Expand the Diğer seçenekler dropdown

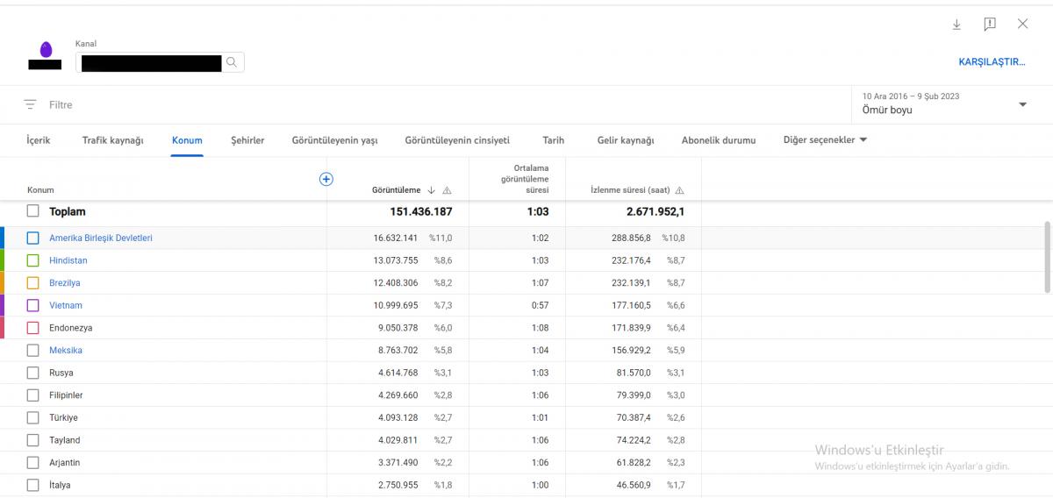[x=825, y=140]
